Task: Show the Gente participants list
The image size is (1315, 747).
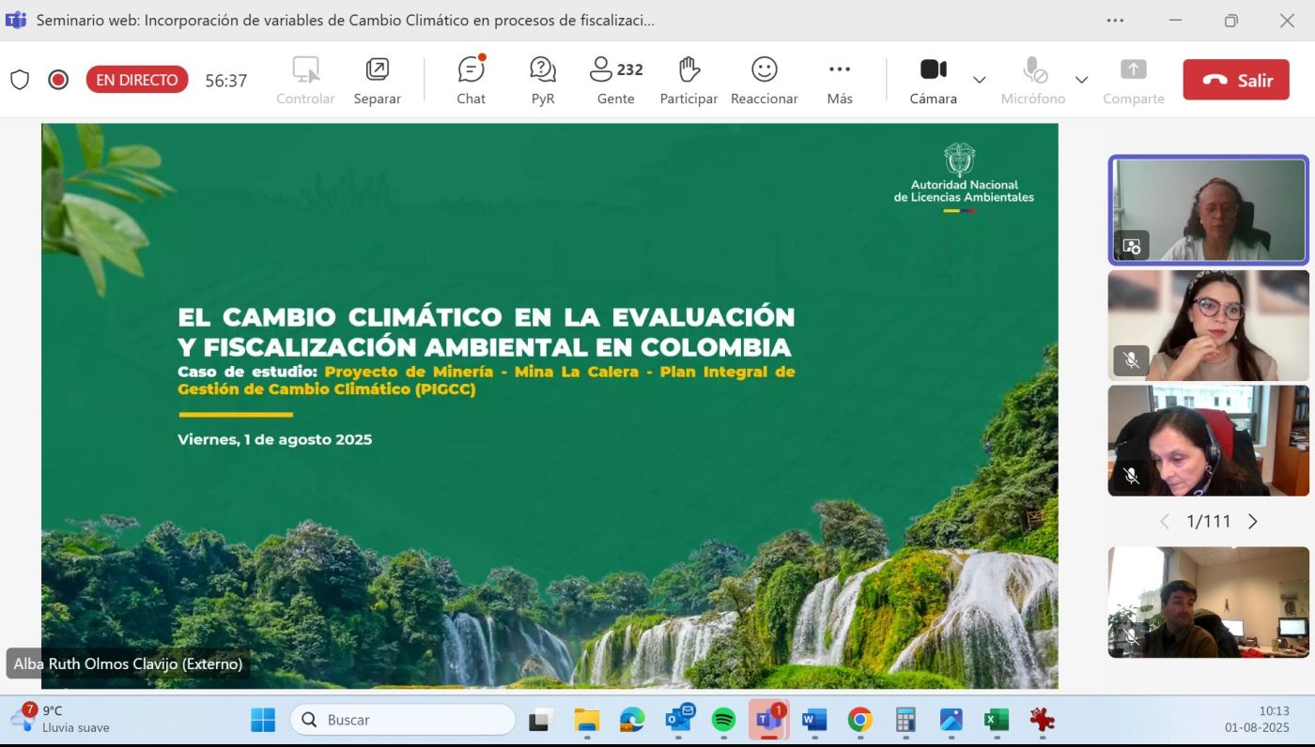Action: point(615,80)
